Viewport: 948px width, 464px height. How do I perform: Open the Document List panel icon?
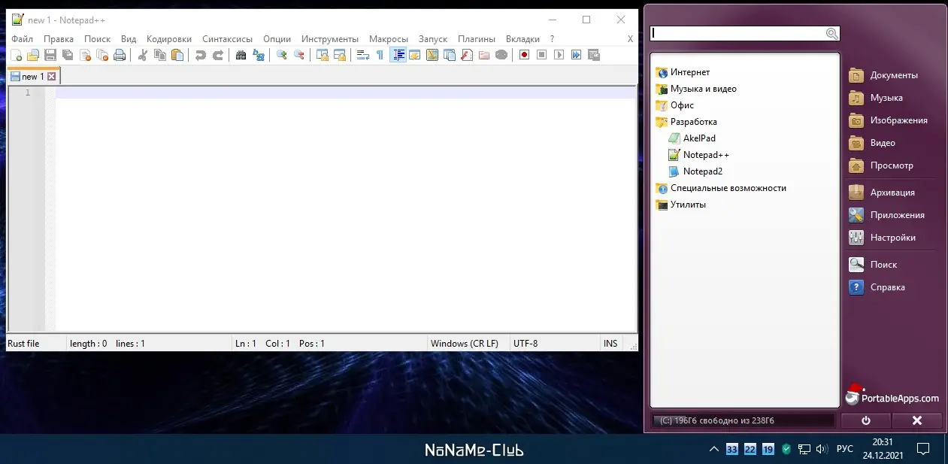pos(450,55)
